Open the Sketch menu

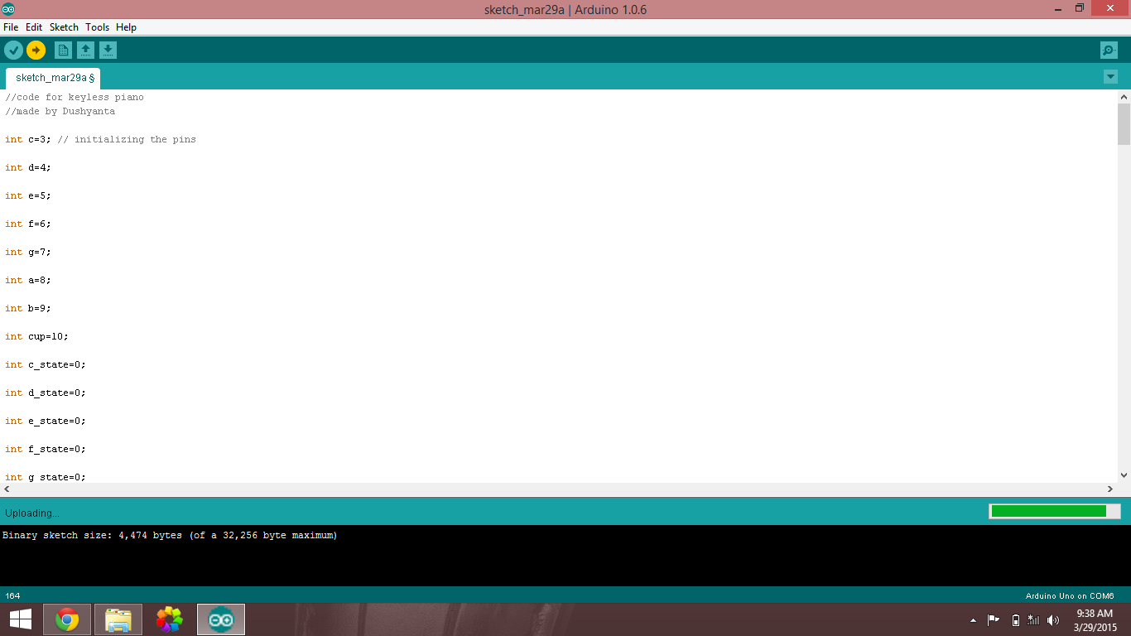64,27
